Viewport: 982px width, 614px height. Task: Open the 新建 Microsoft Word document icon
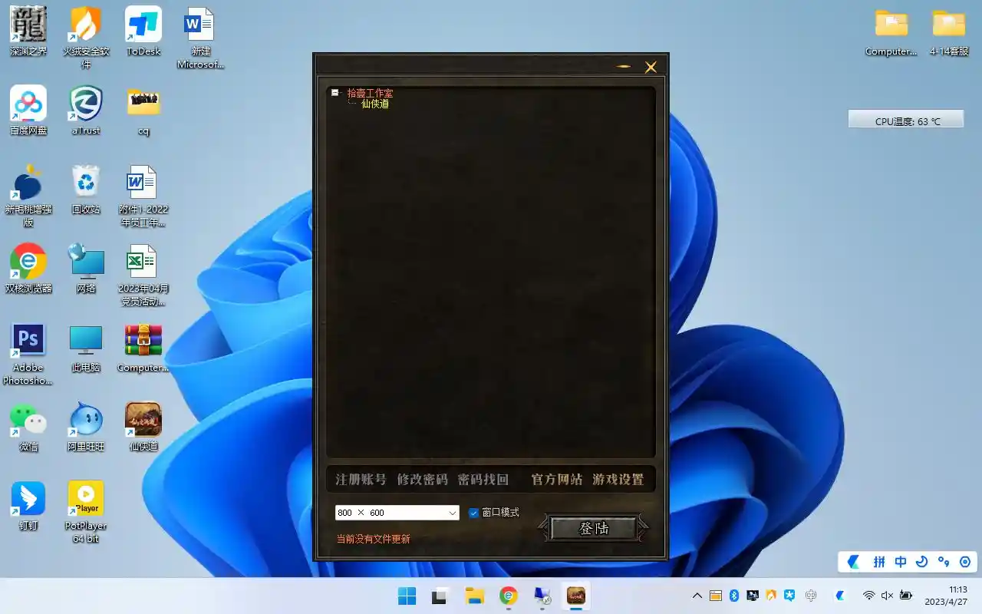click(x=200, y=37)
